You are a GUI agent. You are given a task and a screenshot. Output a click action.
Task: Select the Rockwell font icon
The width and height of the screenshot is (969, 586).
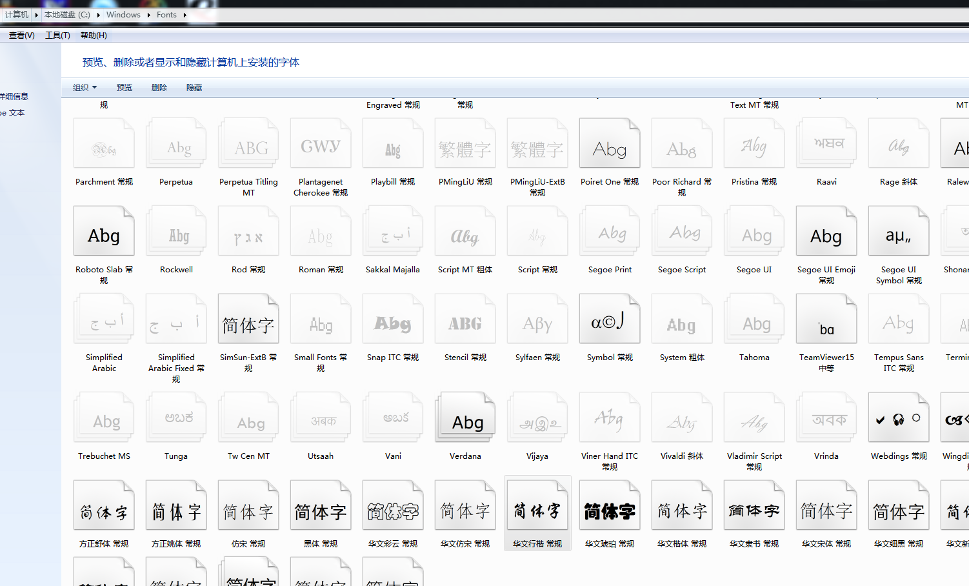tap(176, 231)
